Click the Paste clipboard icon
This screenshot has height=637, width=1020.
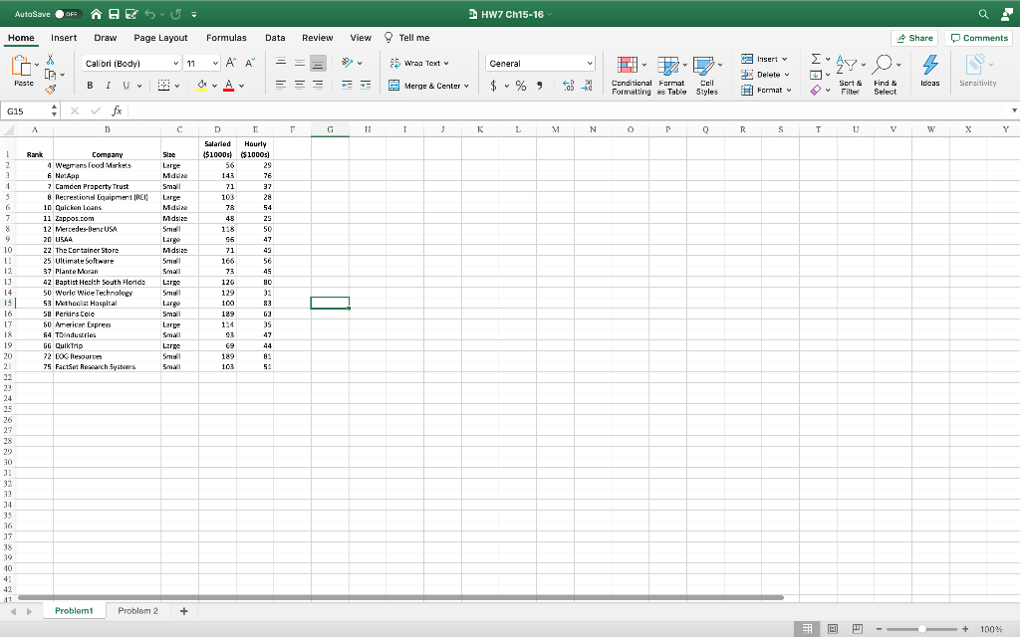pyautogui.click(x=22, y=66)
